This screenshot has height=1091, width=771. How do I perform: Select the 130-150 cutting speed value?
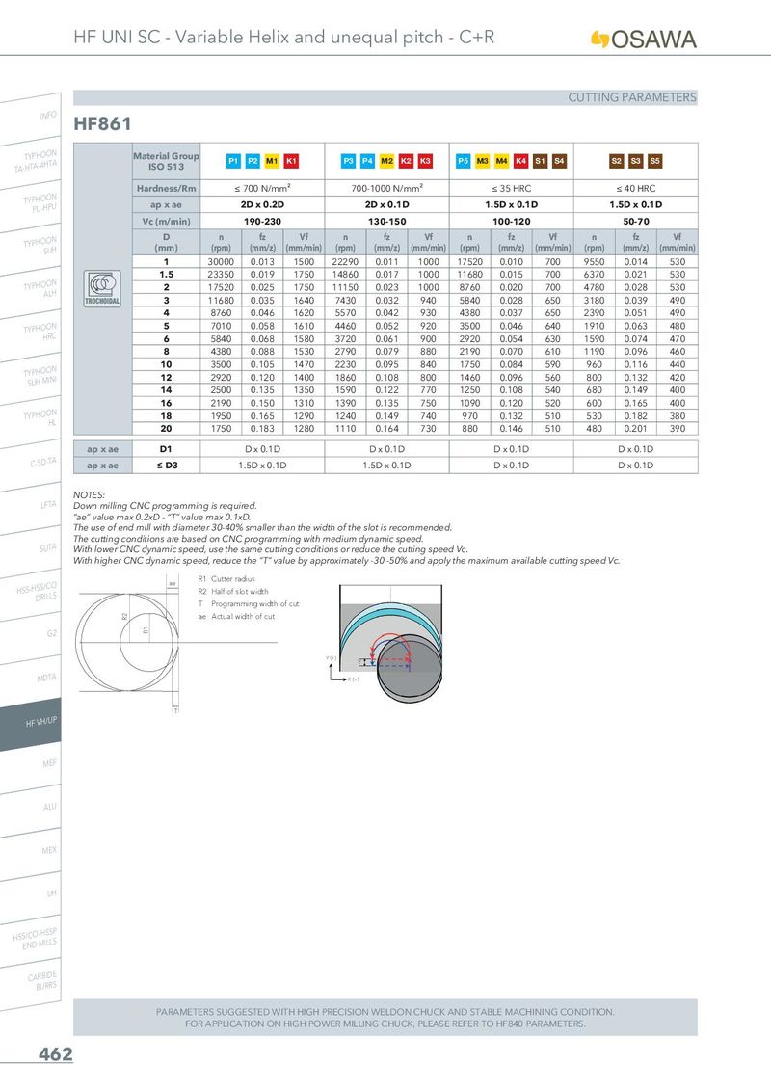click(386, 222)
